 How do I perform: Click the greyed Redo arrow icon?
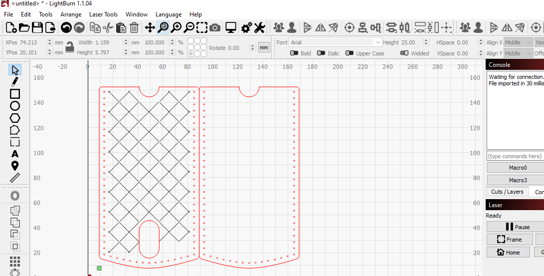[x=79, y=27]
